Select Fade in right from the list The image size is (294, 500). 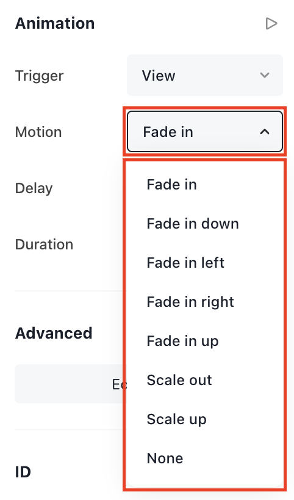coord(190,302)
